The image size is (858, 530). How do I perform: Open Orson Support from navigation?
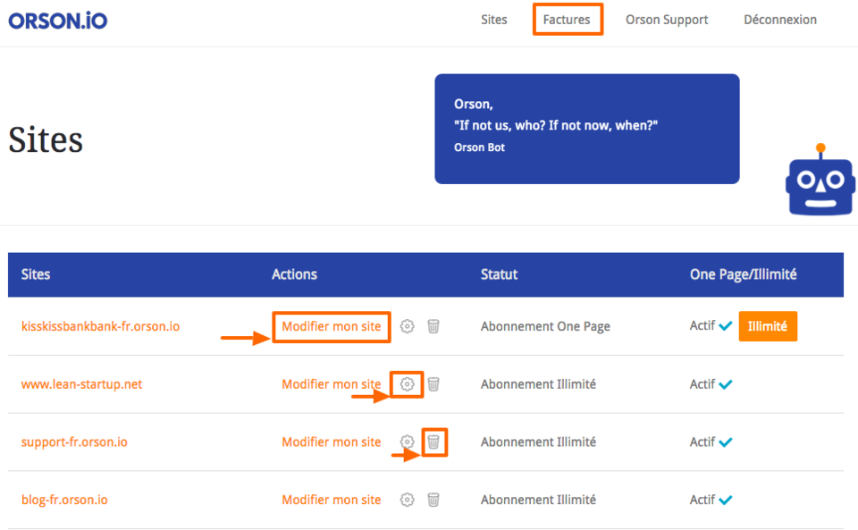click(x=667, y=20)
